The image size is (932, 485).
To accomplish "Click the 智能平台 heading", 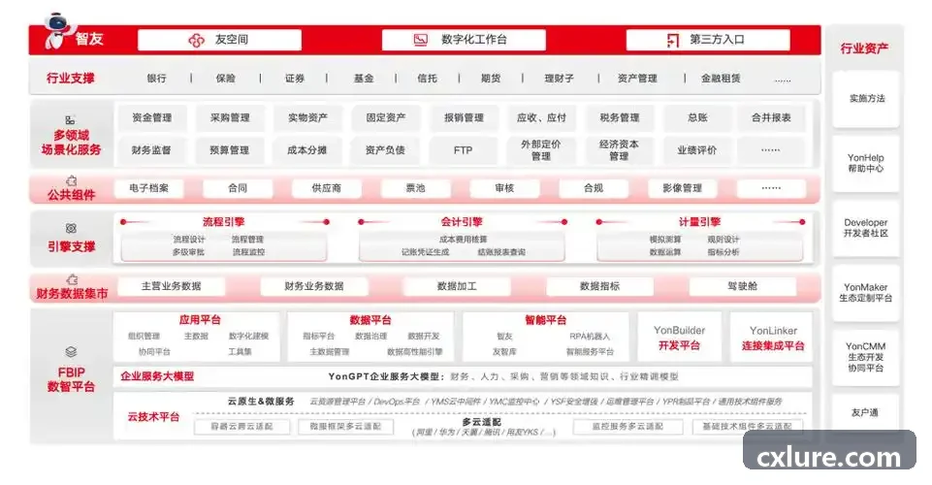I will pos(546,320).
